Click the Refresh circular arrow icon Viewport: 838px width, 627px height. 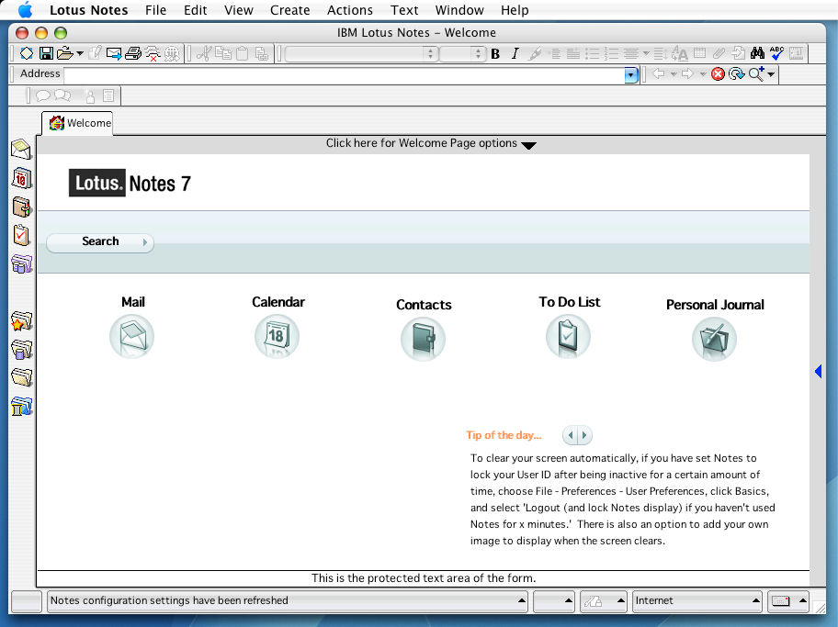[x=736, y=73]
